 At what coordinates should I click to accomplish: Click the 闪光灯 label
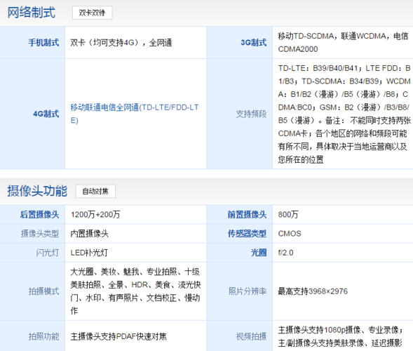[x=48, y=253]
